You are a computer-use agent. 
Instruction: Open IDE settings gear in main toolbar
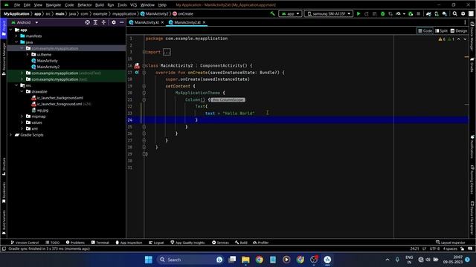pyautogui.click(x=463, y=13)
